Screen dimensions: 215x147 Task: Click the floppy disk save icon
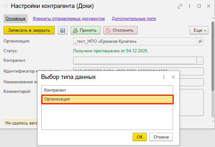[63, 30]
